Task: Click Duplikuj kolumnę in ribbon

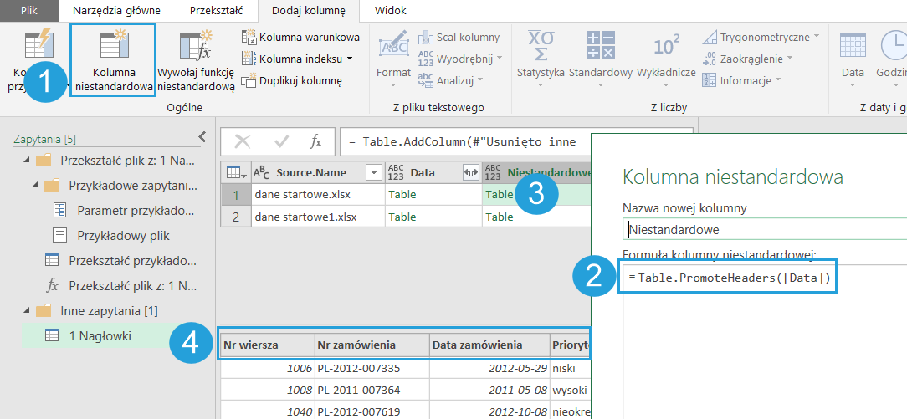Action: pos(292,80)
